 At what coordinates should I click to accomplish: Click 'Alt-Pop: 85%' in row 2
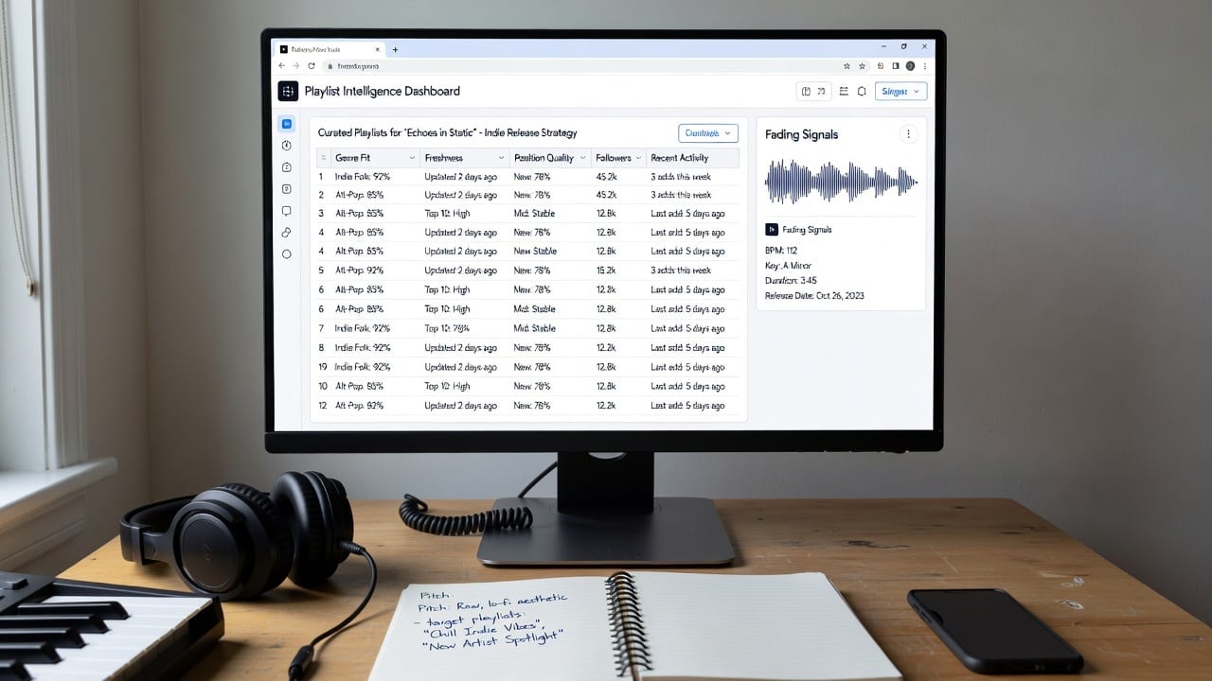click(x=360, y=195)
